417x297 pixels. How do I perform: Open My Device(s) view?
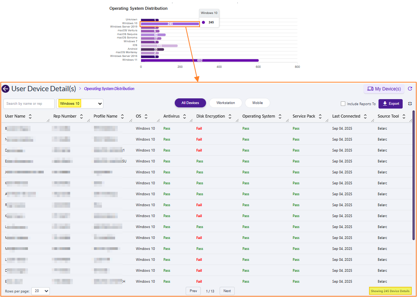click(384, 89)
